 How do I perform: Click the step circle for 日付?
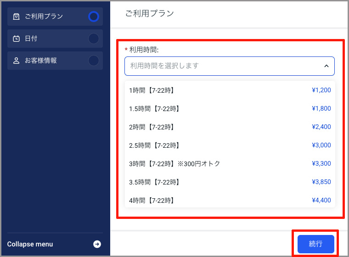pyautogui.click(x=94, y=39)
